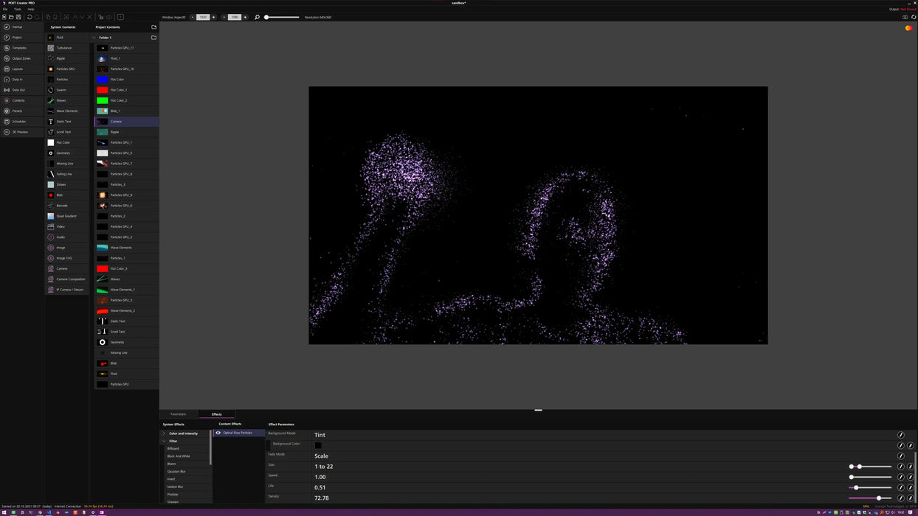The image size is (918, 516).
Task: Click the Background Color black swatch
Action: click(317, 445)
